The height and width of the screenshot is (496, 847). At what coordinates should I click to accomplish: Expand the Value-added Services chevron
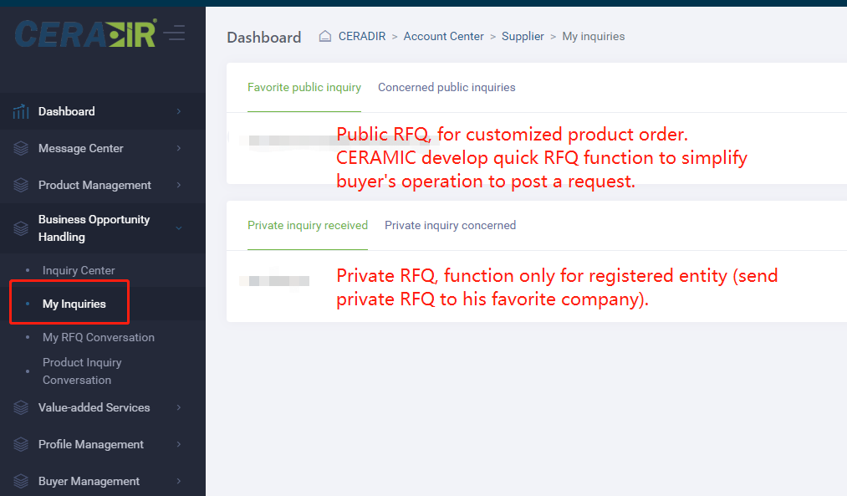click(x=179, y=407)
